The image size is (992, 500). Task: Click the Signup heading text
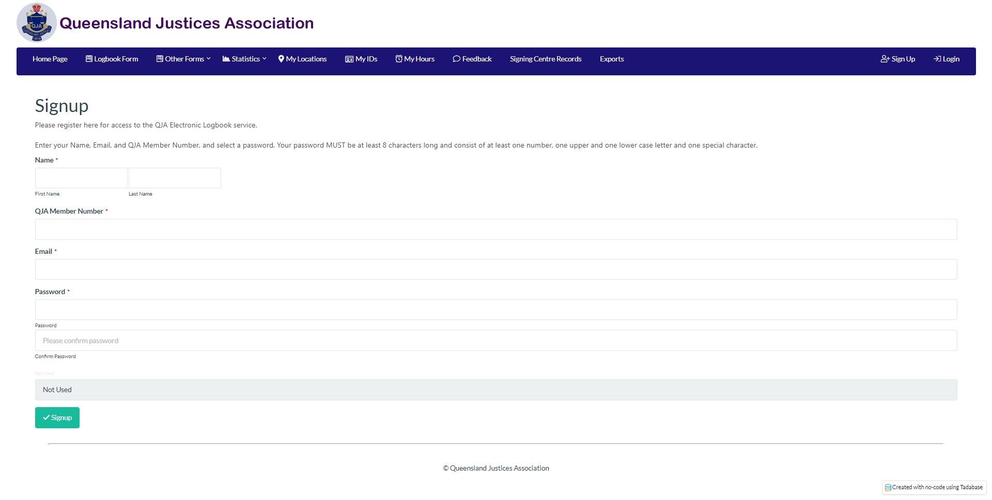[x=62, y=106]
